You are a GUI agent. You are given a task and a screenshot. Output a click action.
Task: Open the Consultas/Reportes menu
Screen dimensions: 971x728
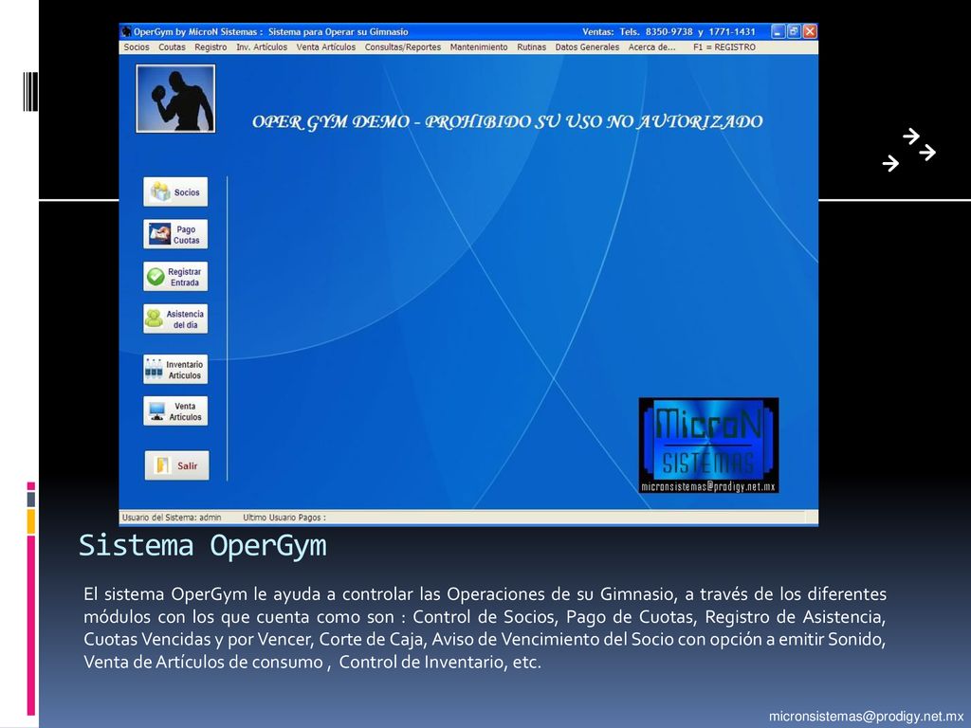(x=402, y=47)
